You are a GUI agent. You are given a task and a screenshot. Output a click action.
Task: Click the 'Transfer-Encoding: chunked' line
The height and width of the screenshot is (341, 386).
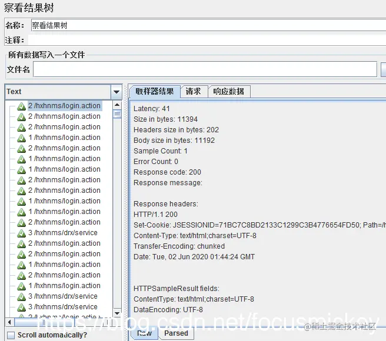pyautogui.click(x=179, y=246)
